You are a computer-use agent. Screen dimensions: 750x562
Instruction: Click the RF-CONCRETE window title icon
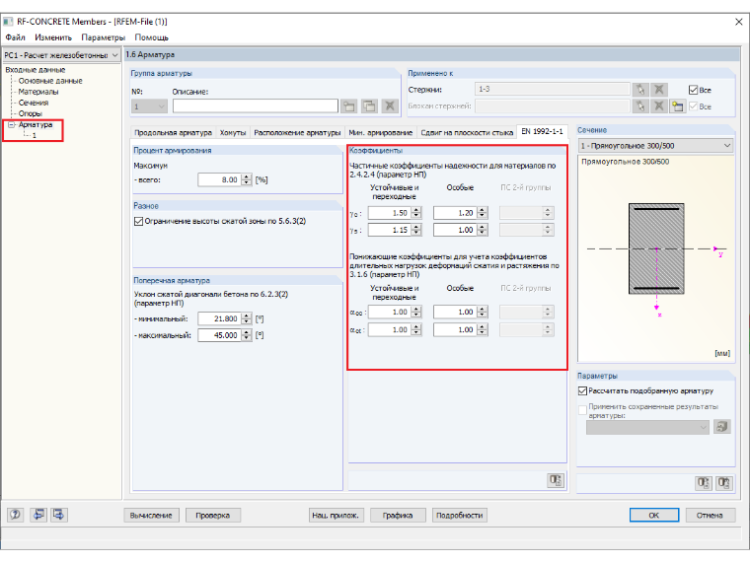8,22
